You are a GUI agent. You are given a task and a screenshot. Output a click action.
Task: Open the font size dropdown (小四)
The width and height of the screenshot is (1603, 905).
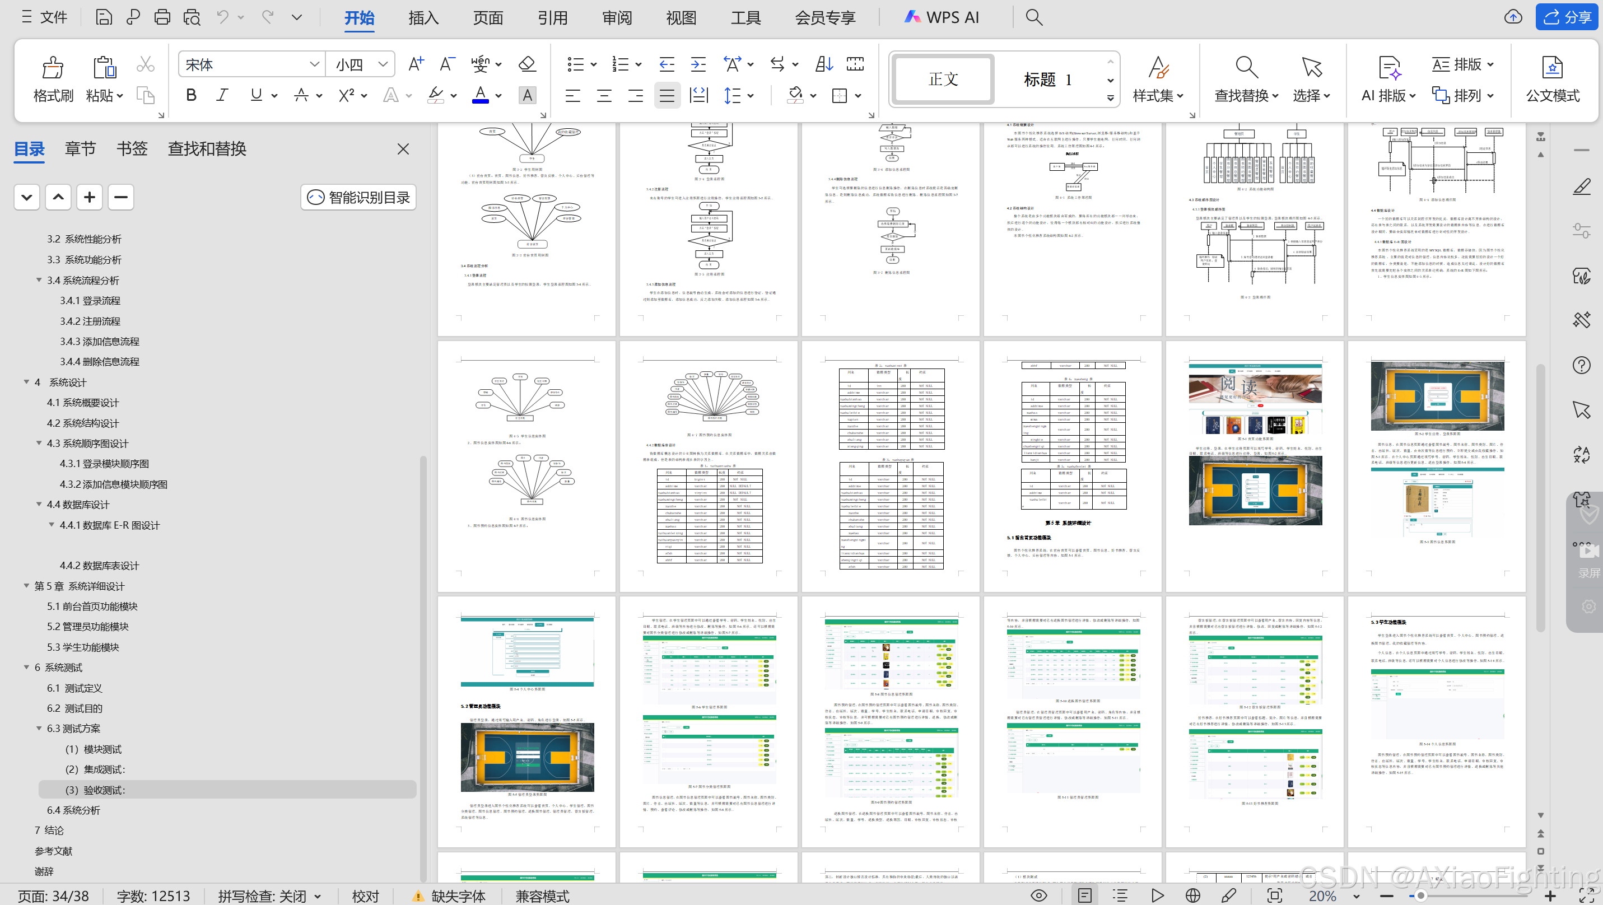click(x=383, y=64)
